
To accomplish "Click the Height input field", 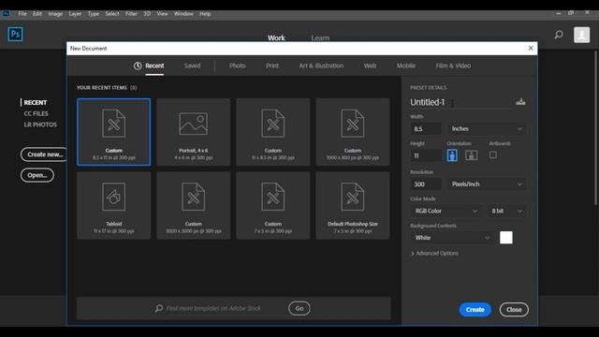I will [x=426, y=155].
